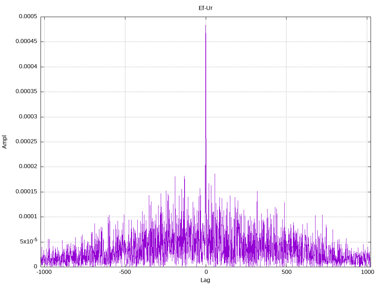This screenshot has height=285, width=381.
Task: Click x-axis tick label 500
Action: 286,272
